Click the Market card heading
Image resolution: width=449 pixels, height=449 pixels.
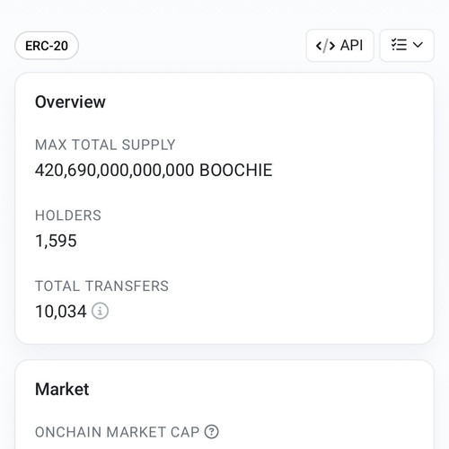pyautogui.click(x=62, y=389)
